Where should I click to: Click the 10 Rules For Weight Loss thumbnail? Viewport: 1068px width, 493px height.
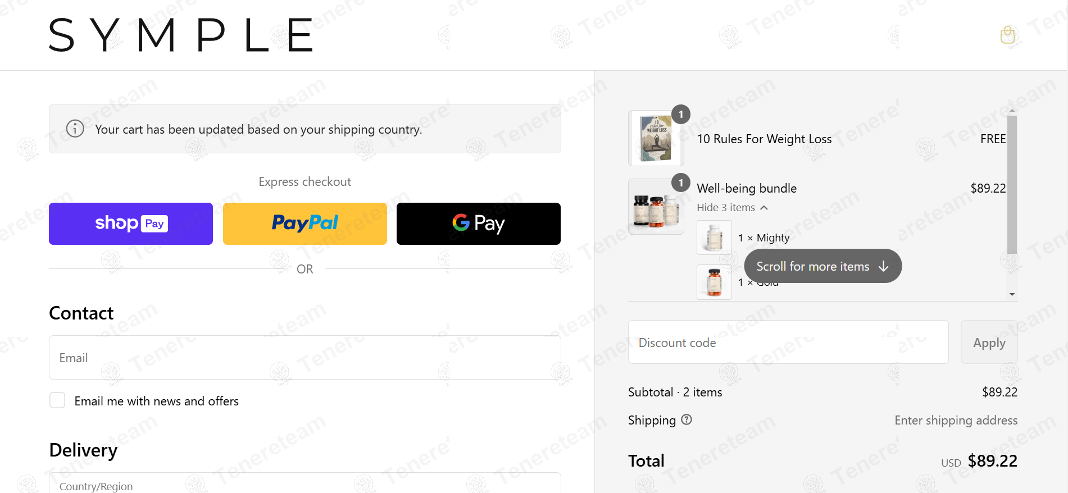tap(656, 138)
